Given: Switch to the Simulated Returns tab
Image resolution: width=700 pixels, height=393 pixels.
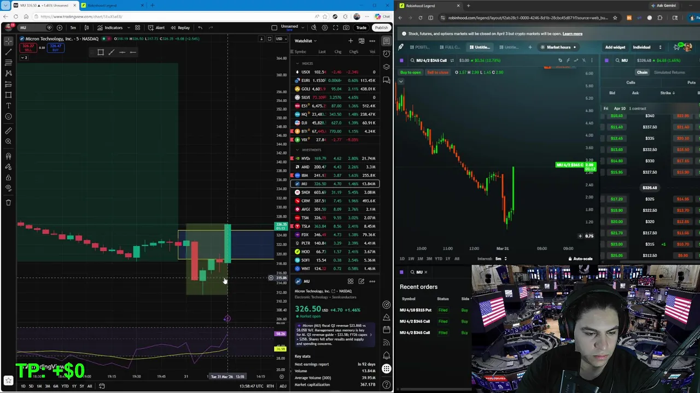Looking at the screenshot, I should click(x=669, y=72).
